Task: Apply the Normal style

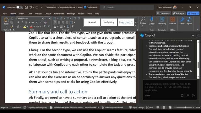Action: click(x=92, y=22)
